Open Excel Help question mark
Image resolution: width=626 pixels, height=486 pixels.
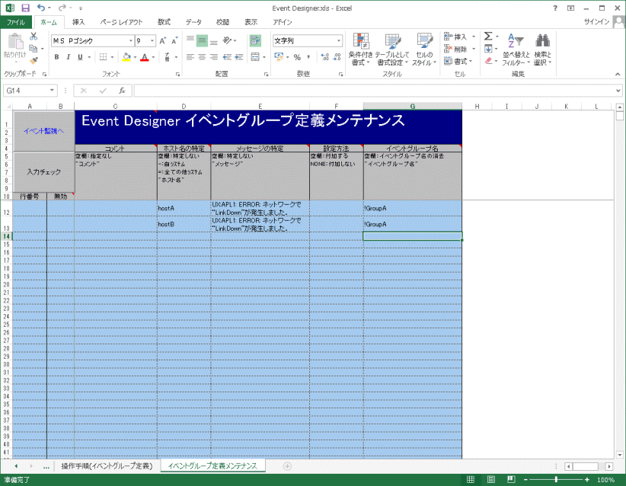[x=555, y=8]
